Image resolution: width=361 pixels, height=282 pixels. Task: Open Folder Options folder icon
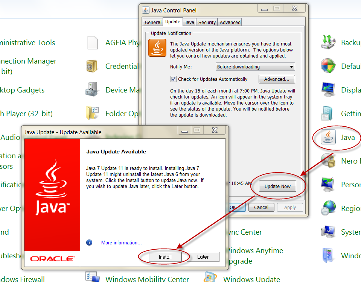92,113
